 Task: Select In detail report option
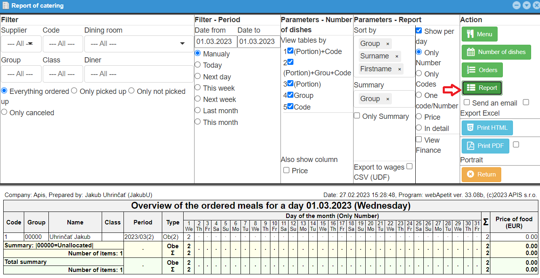pyautogui.click(x=419, y=128)
